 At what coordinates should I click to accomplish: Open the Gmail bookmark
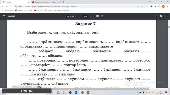[x=28, y=10]
